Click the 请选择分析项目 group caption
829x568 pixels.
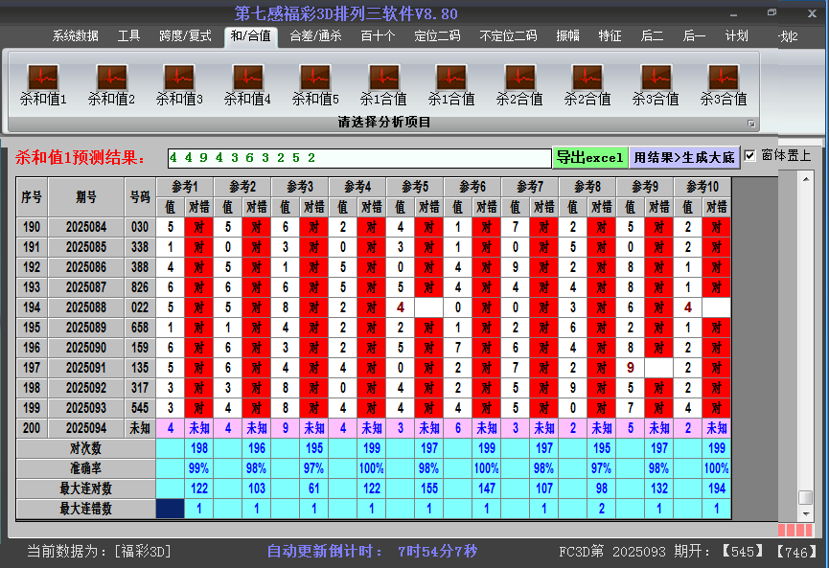tap(384, 123)
